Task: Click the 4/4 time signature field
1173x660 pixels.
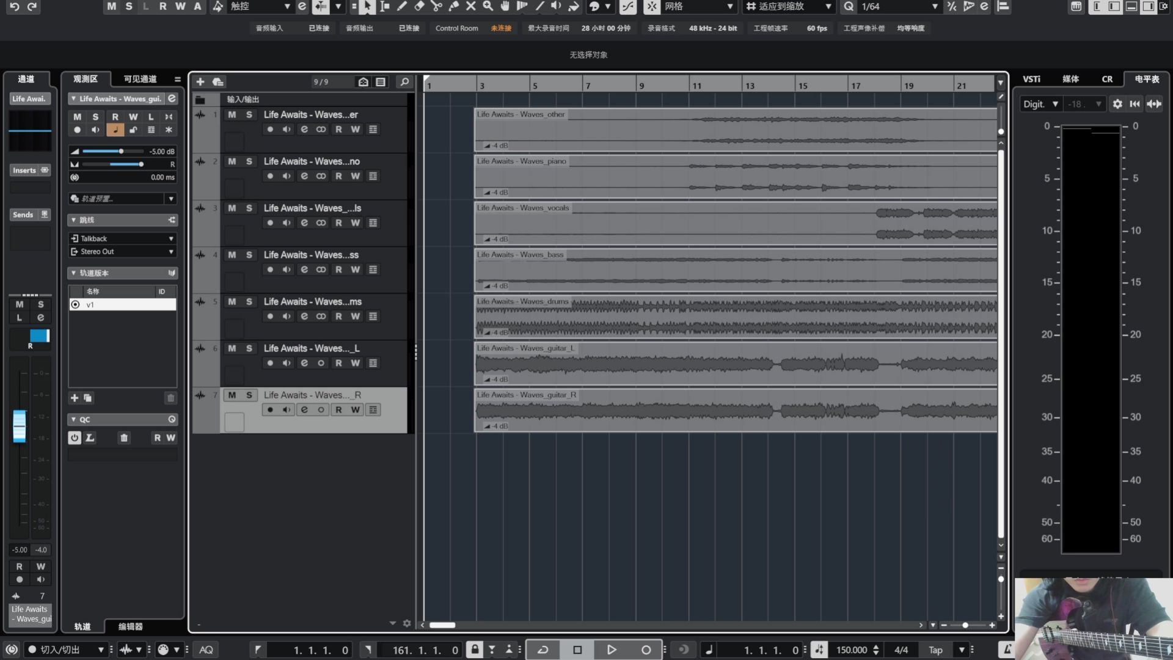Action: tap(901, 650)
